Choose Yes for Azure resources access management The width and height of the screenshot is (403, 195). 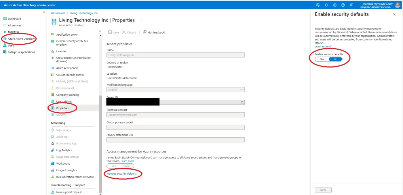[x=114, y=166]
